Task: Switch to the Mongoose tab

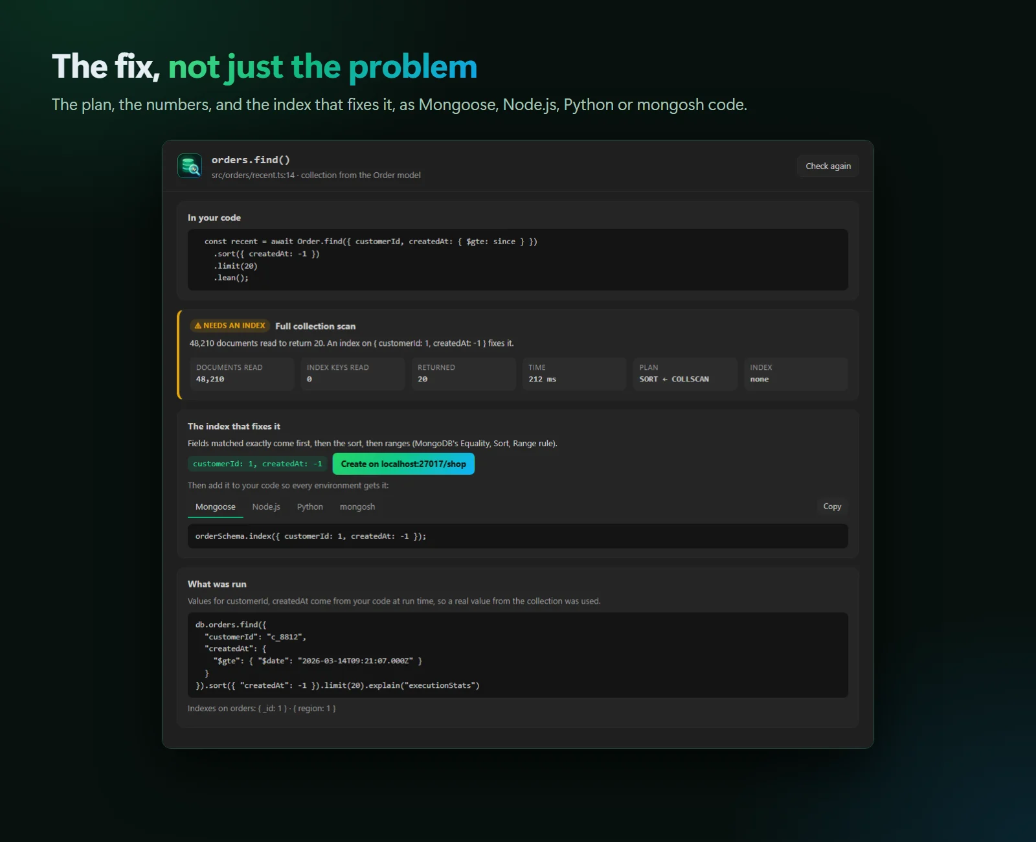Action: (216, 507)
